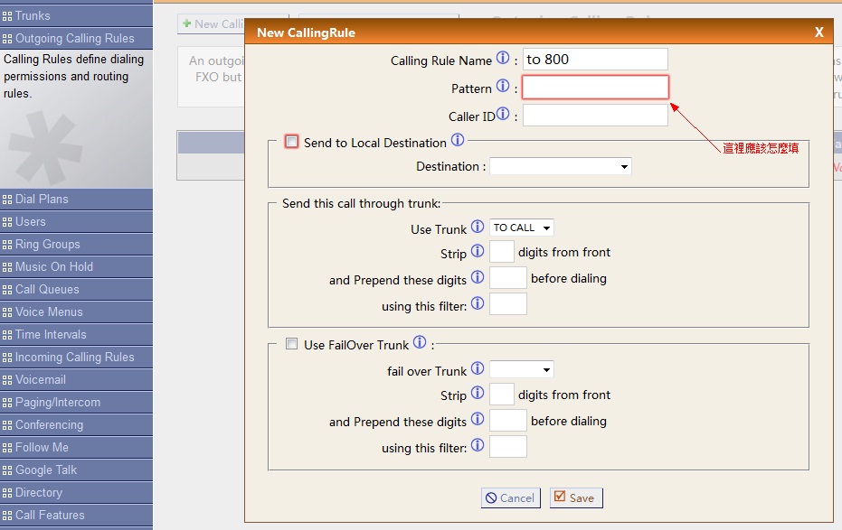Image resolution: width=842 pixels, height=530 pixels.
Task: Click the Dial Plans grid icon in sidebar
Action: [x=7, y=200]
